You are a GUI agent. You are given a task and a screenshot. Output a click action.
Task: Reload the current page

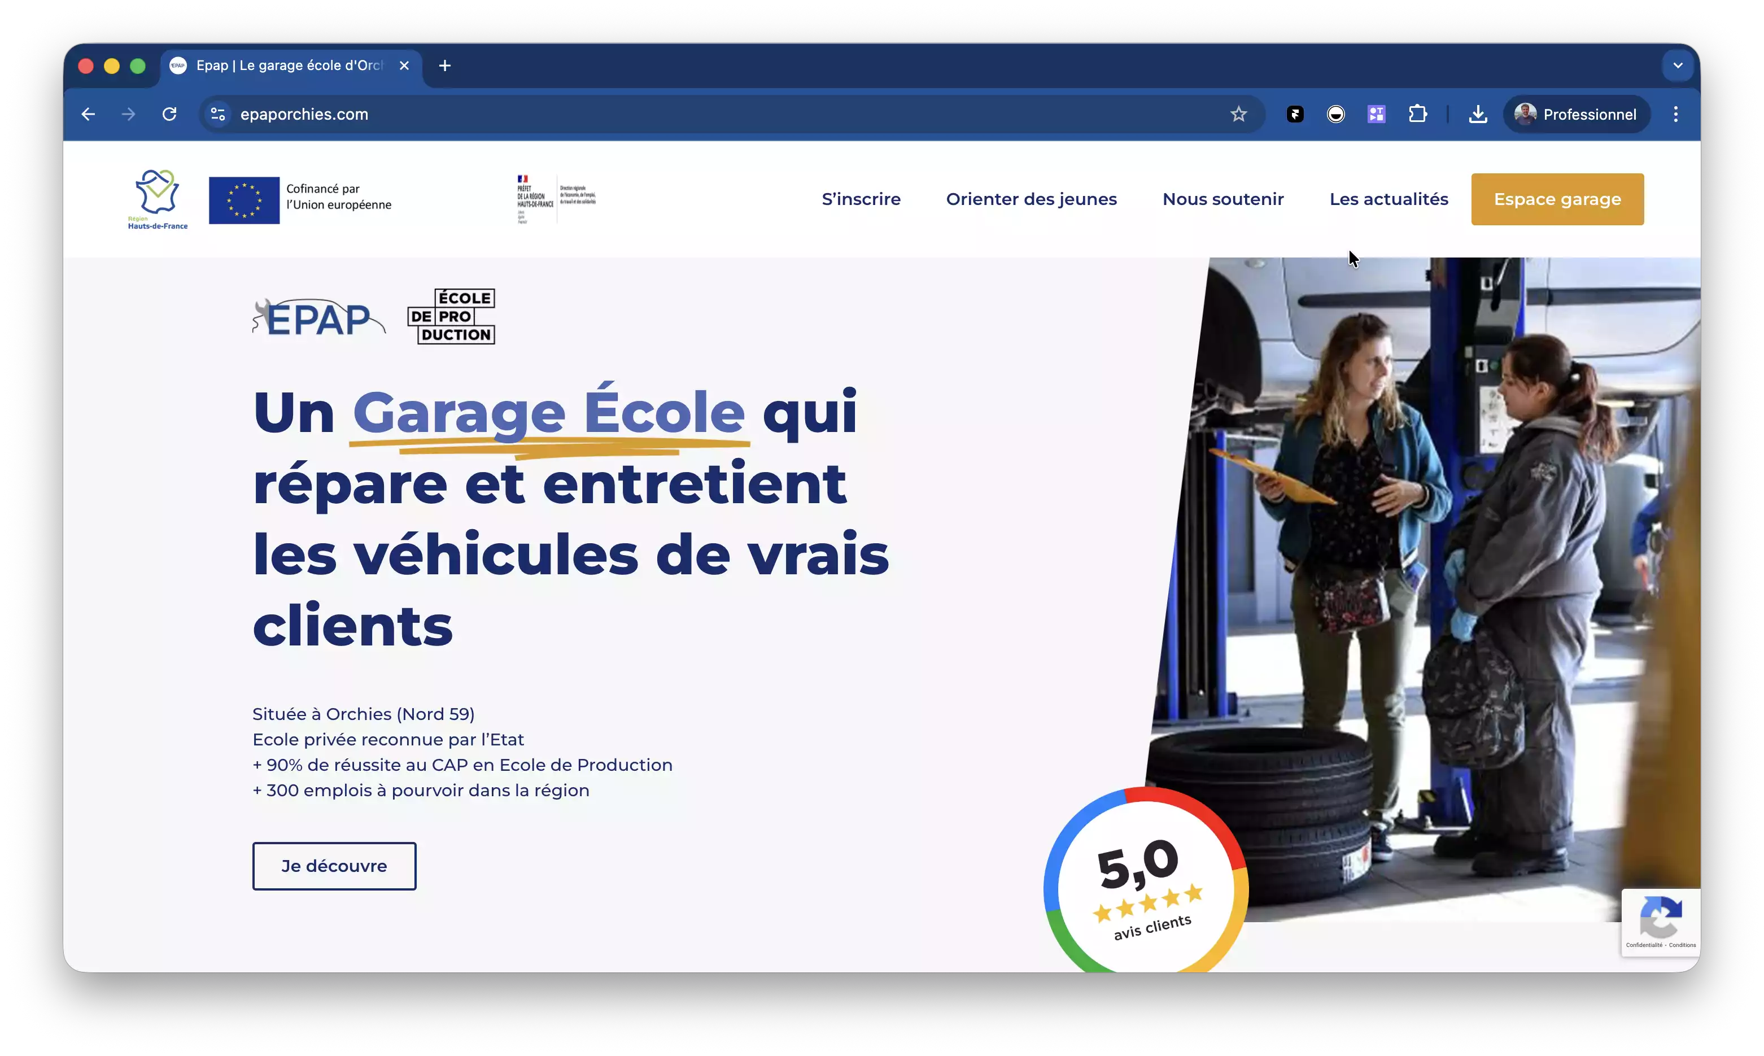pyautogui.click(x=169, y=114)
